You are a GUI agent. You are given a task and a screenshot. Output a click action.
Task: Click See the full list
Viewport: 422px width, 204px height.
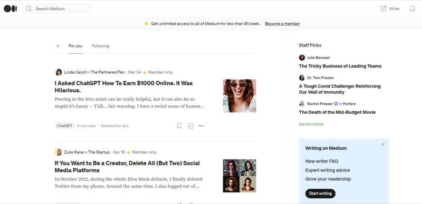point(311,124)
